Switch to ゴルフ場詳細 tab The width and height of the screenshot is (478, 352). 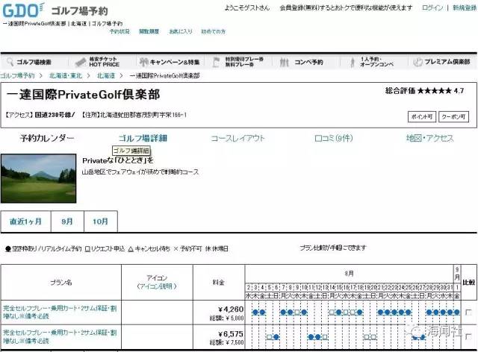[143, 138]
